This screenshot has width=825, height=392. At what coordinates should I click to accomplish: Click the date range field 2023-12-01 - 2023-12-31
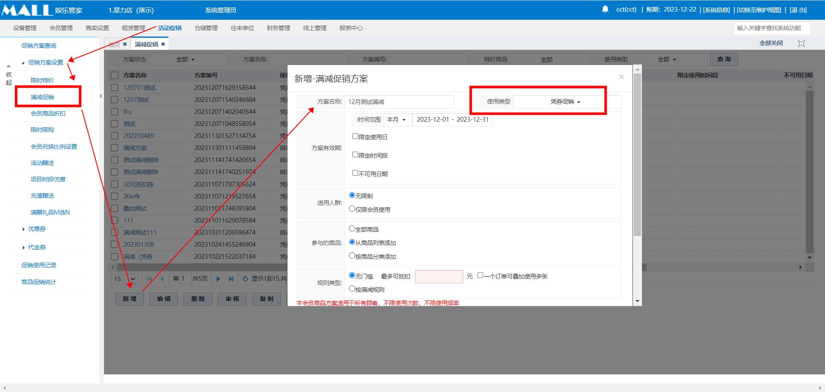click(x=452, y=119)
